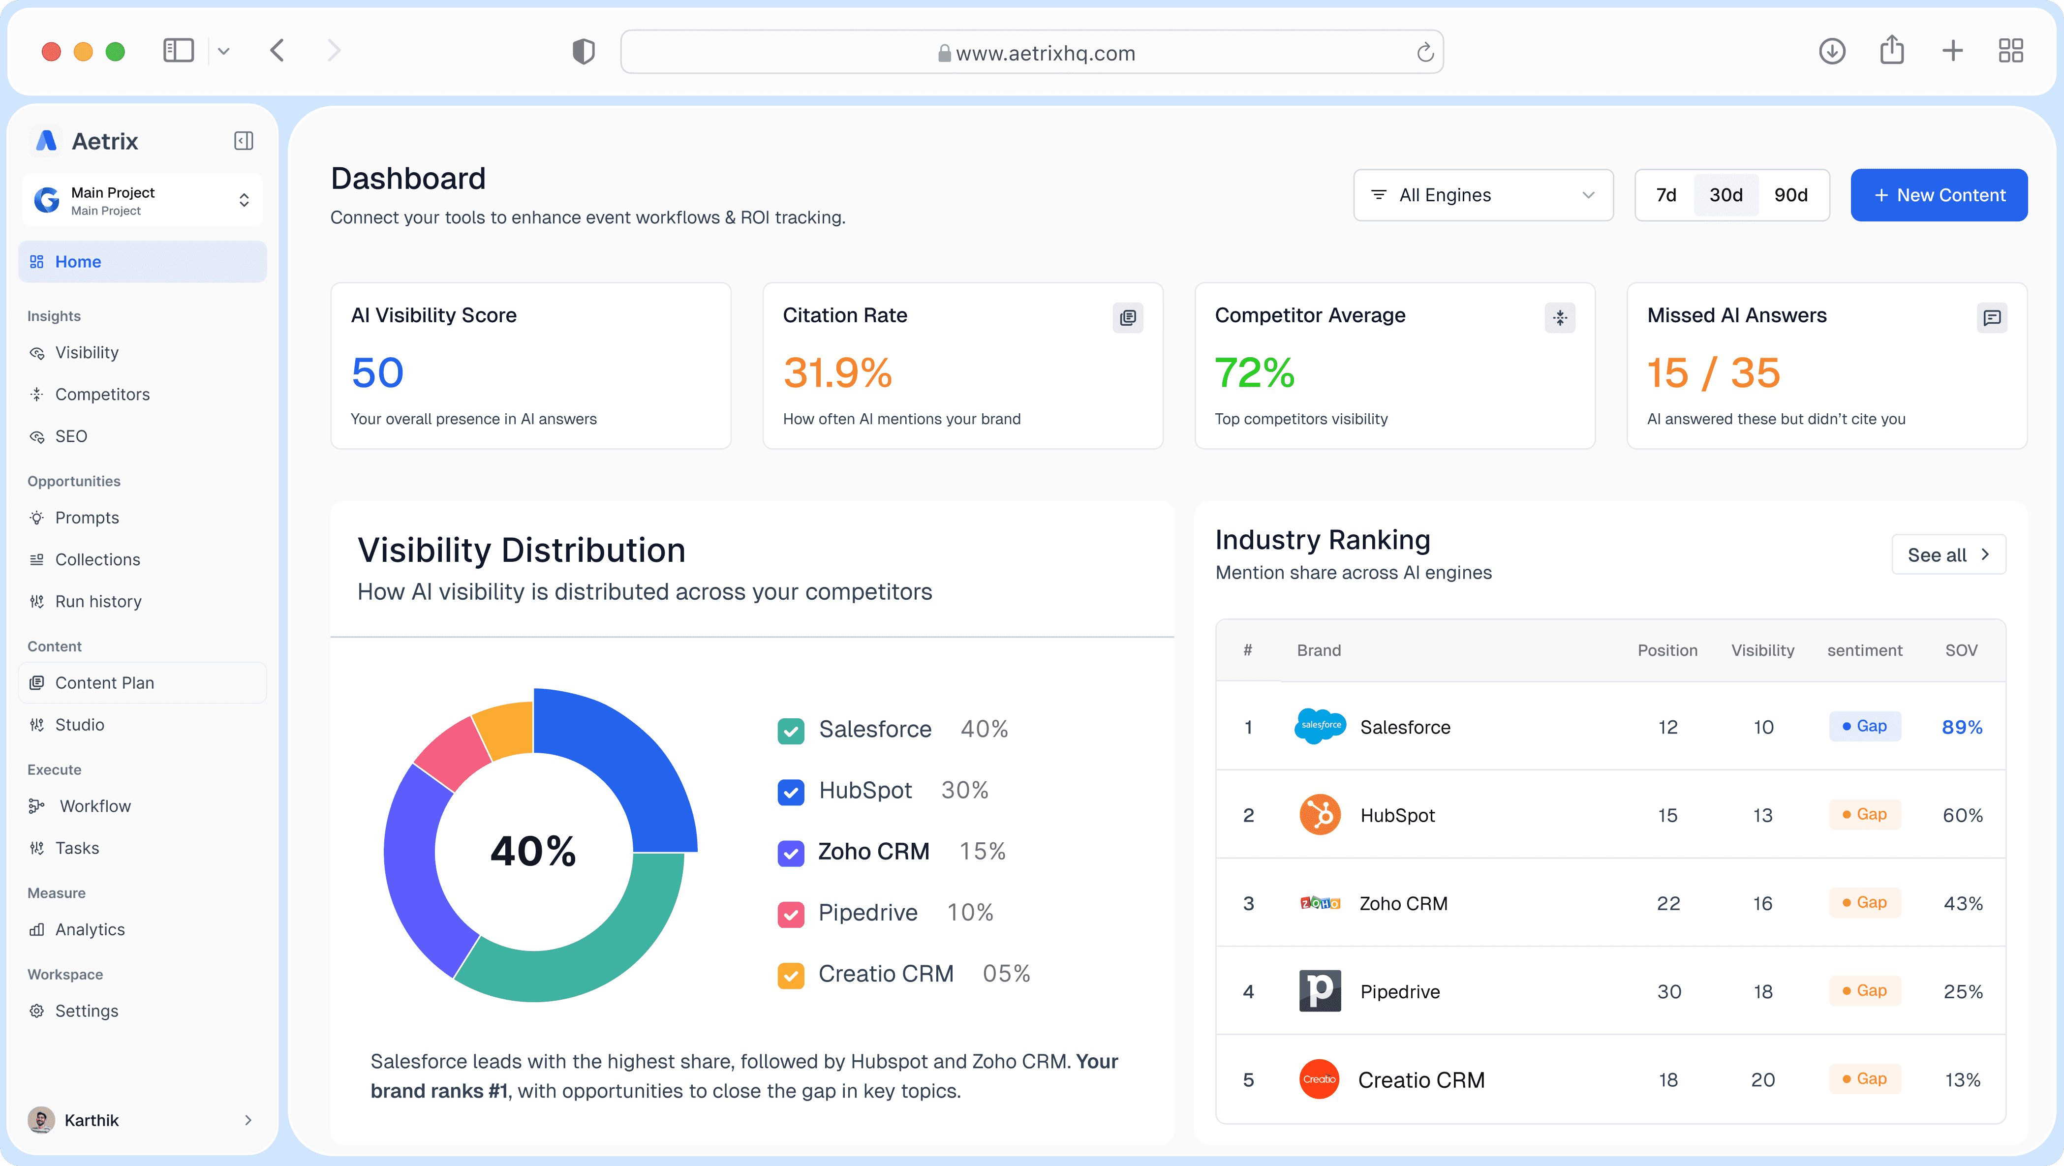Click the Gap badge for Pipedrive

point(1865,990)
